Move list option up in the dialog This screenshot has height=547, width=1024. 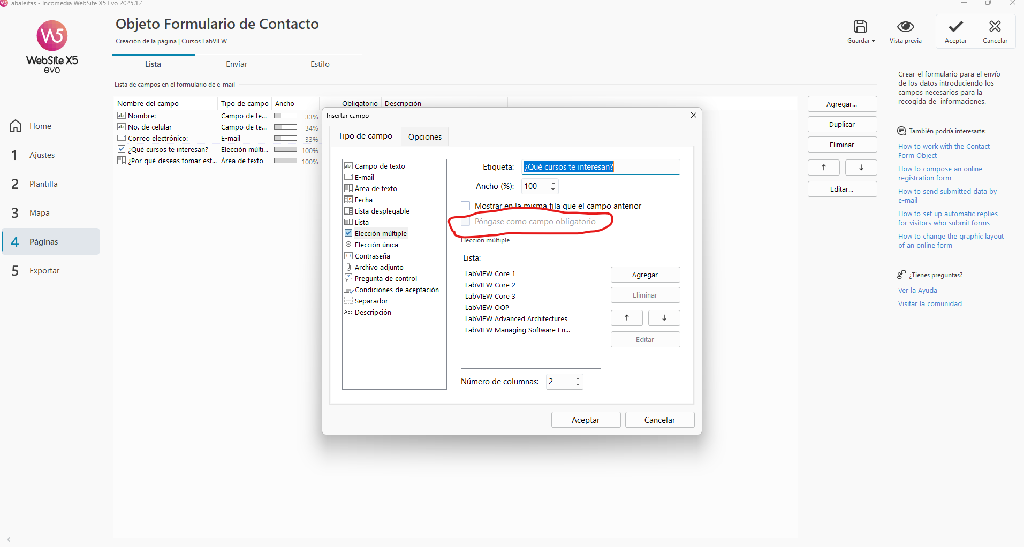pyautogui.click(x=626, y=318)
